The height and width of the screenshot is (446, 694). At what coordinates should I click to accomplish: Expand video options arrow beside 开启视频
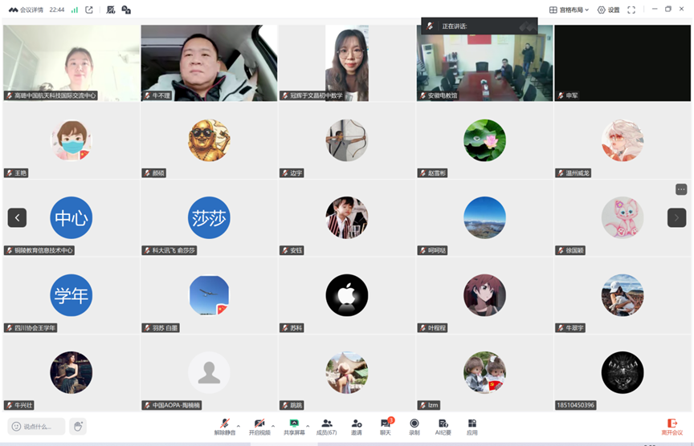273,426
